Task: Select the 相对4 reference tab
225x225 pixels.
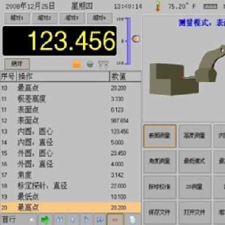Action: [99, 18]
